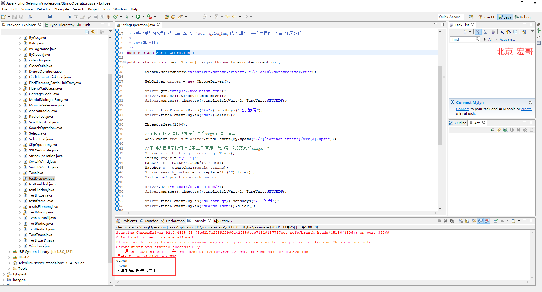The image size is (542, 292).
Task: Click the New Java Class icon
Action: click(x=115, y=17)
